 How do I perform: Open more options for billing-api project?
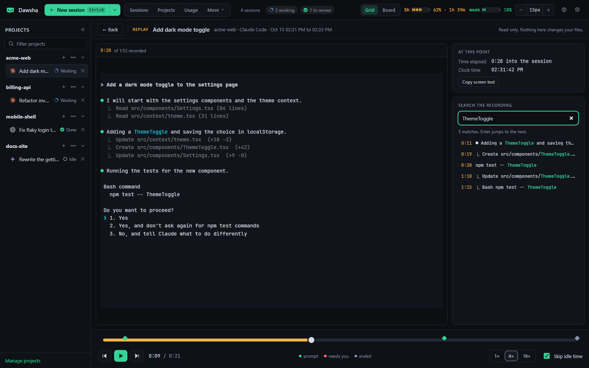73,87
